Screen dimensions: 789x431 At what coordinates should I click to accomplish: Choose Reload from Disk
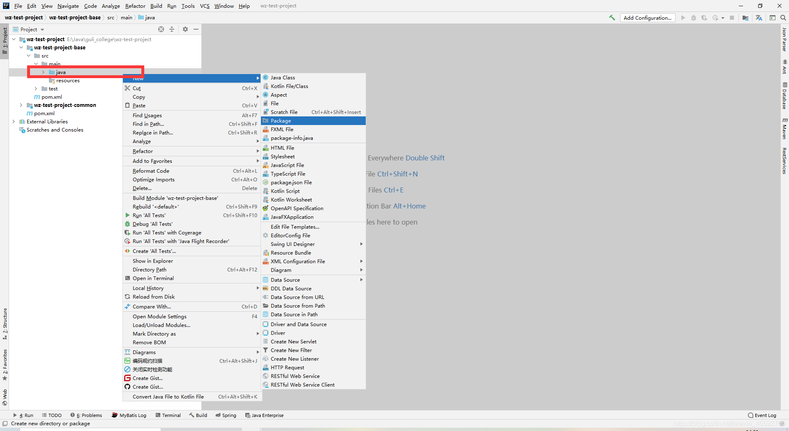(192, 297)
